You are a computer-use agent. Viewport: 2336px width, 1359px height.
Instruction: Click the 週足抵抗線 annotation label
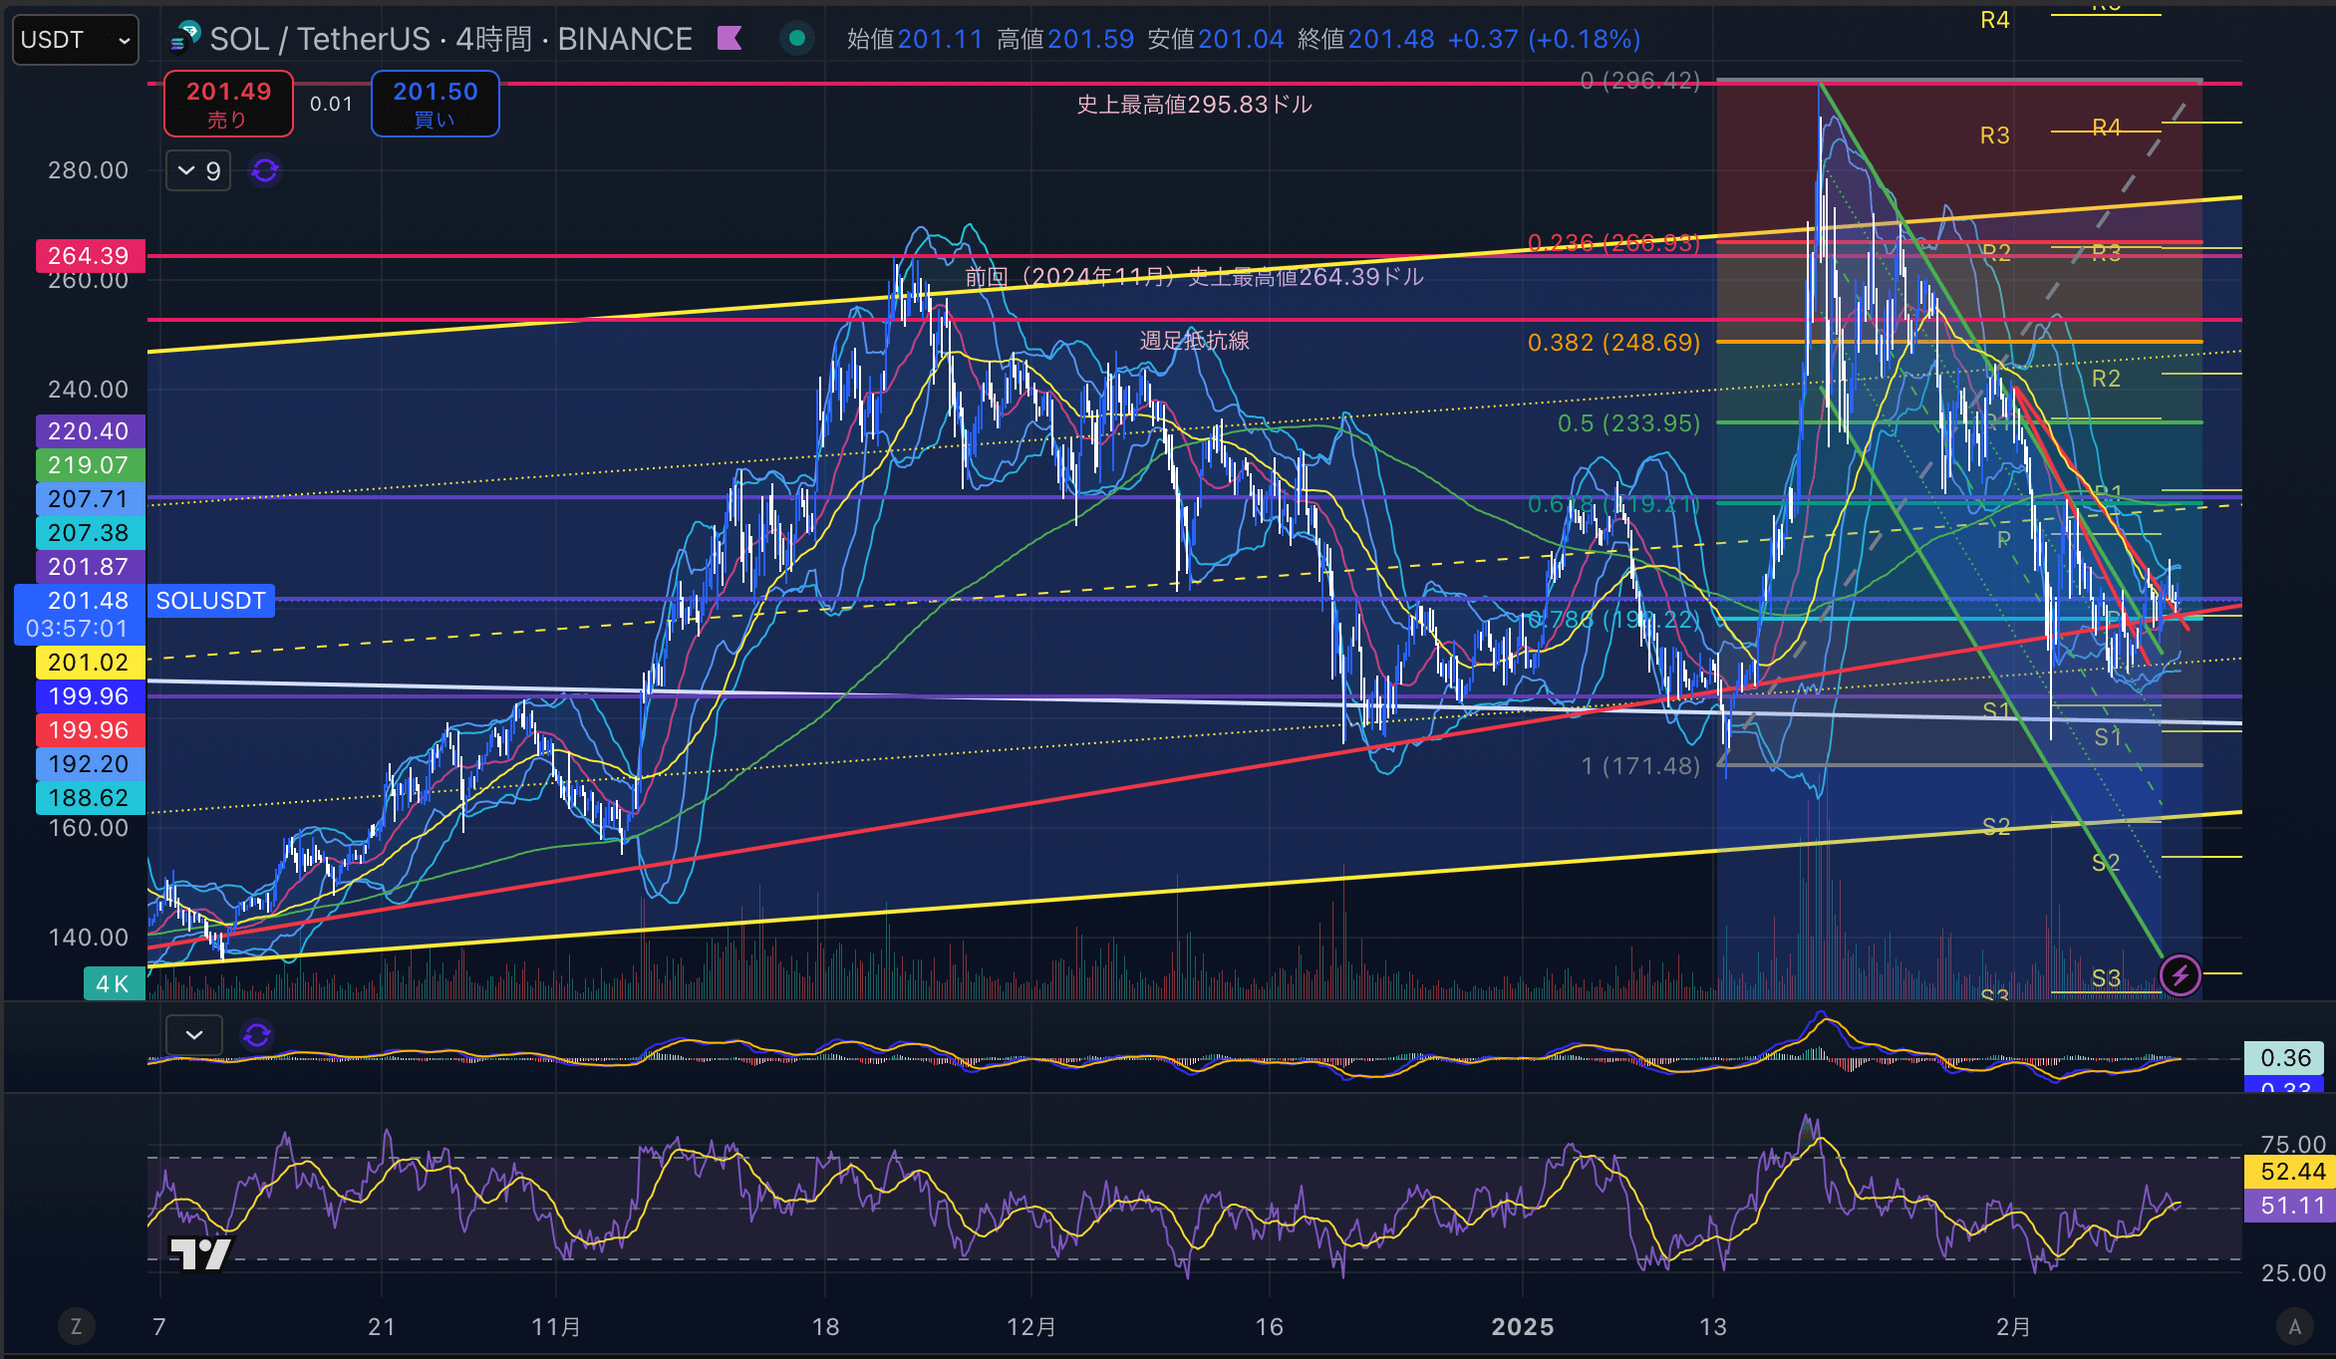(x=1194, y=341)
